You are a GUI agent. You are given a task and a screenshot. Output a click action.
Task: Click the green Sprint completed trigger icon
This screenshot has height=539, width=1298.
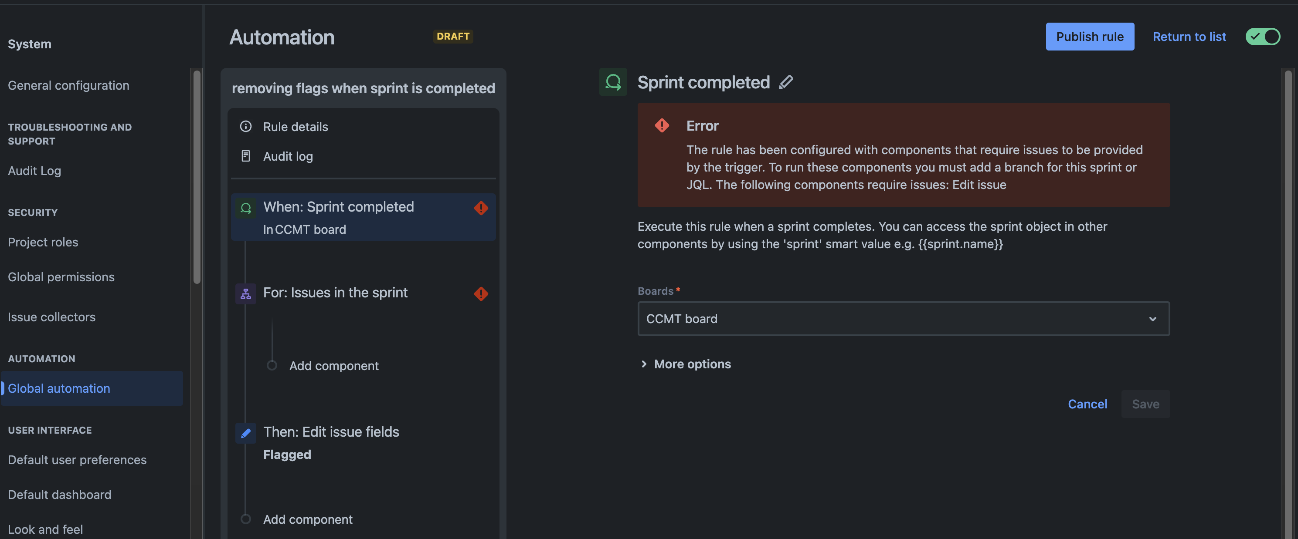pyautogui.click(x=245, y=207)
